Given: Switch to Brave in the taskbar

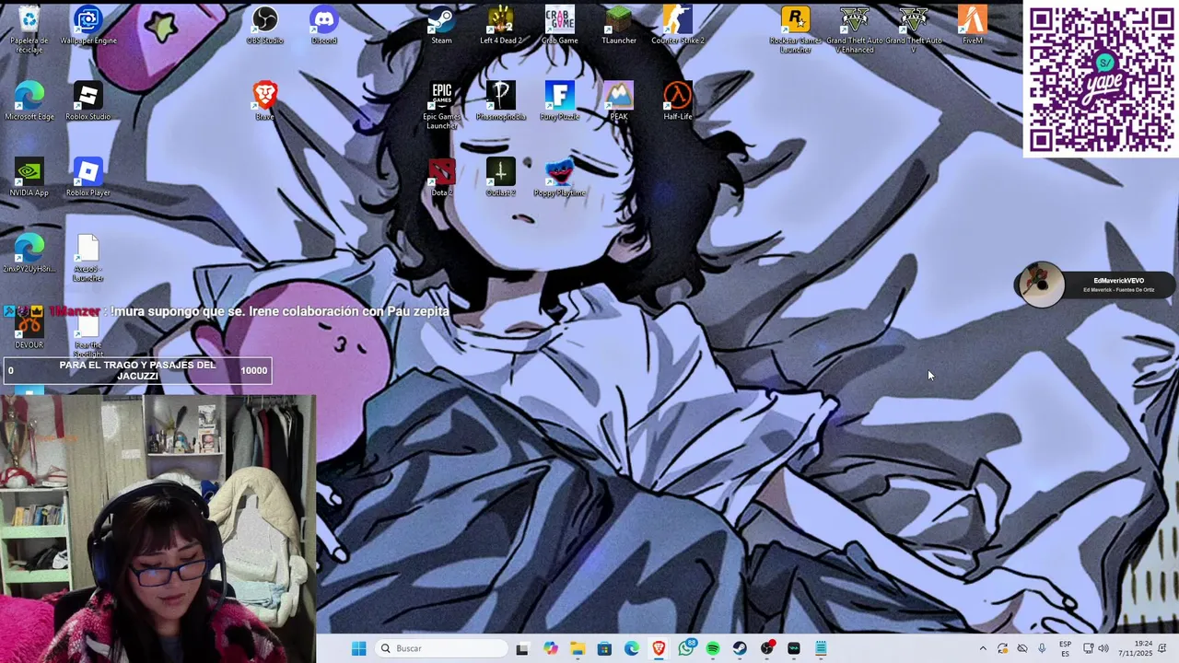Looking at the screenshot, I should pos(659,648).
